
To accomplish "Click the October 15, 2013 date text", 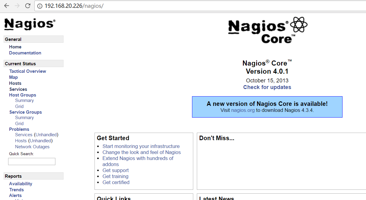I will coord(267,80).
